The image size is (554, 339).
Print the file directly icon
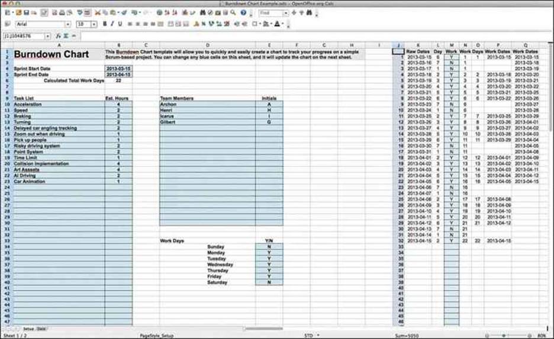[x=62, y=12]
